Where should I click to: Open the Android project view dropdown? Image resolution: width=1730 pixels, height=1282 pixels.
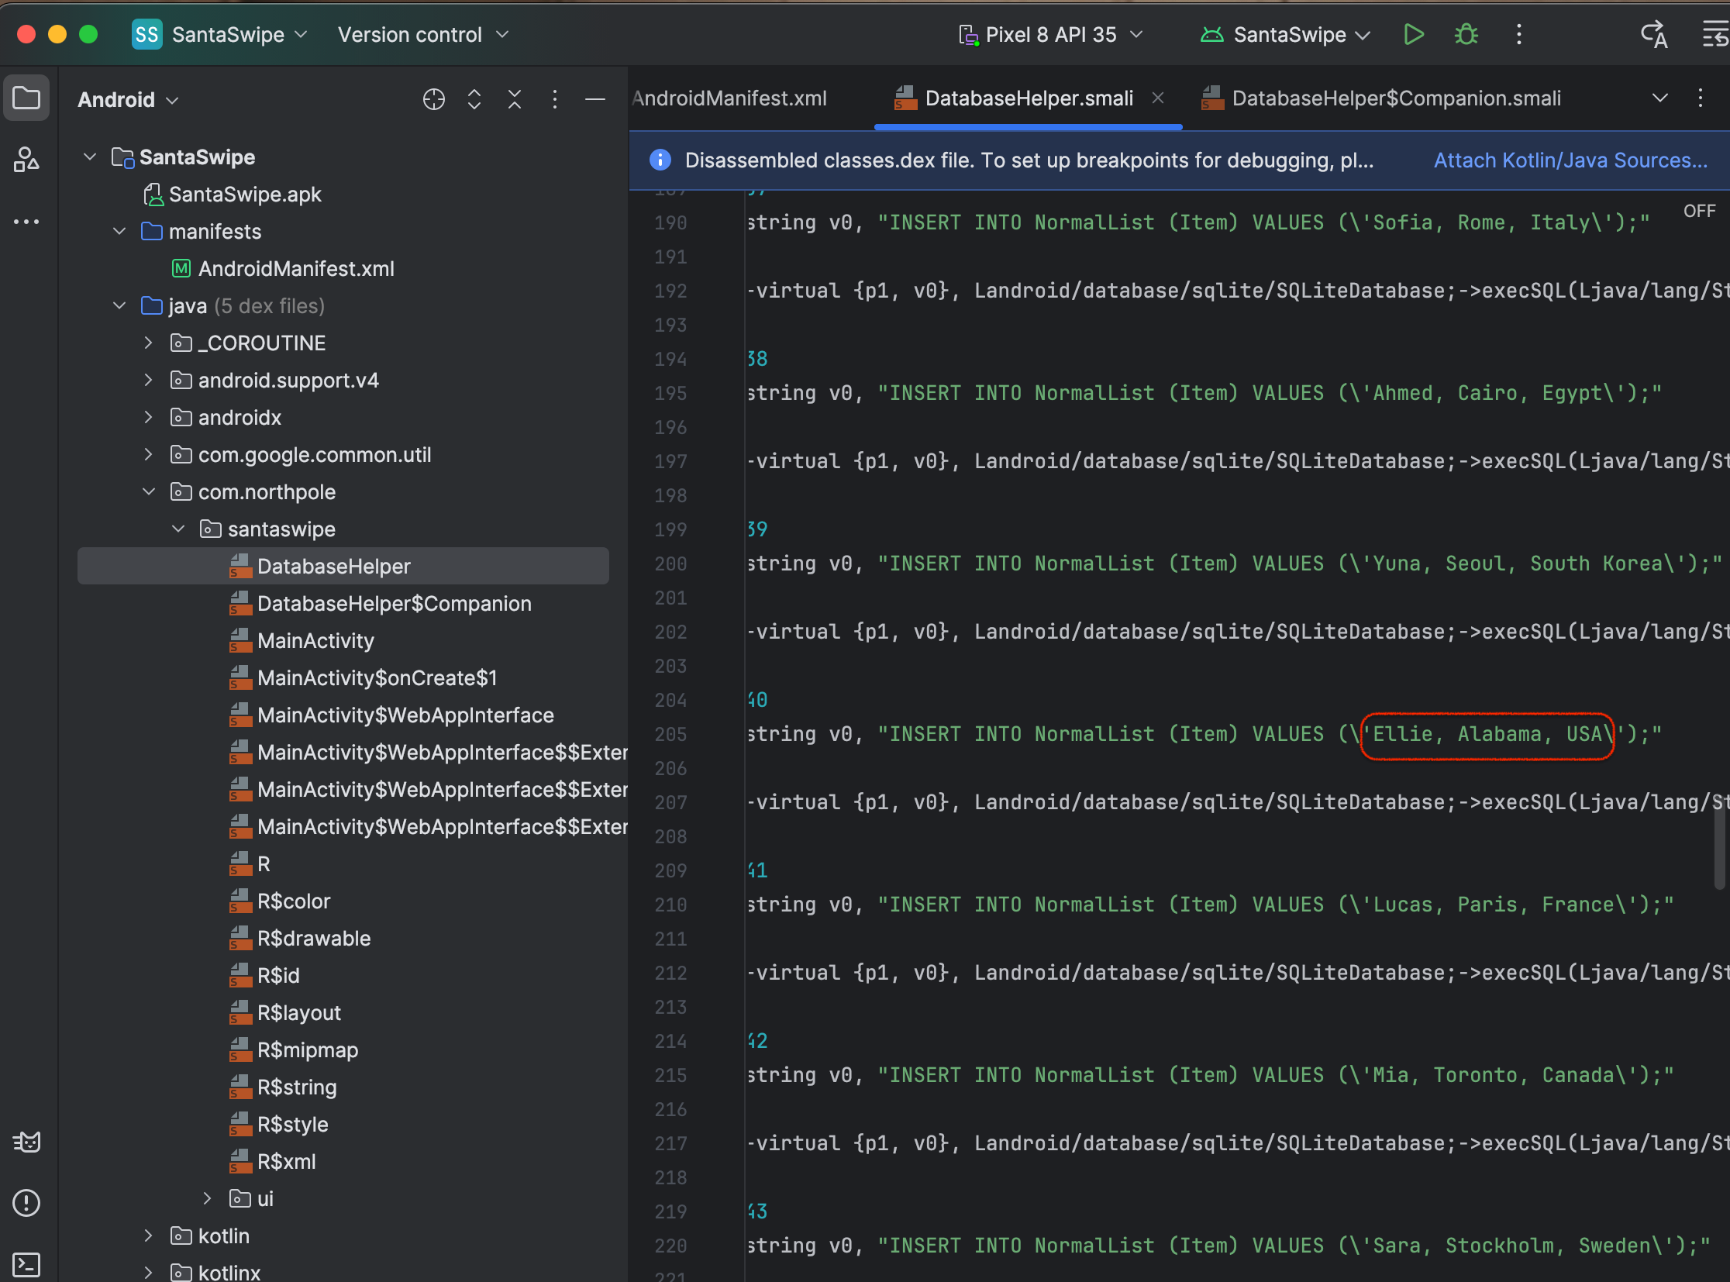pos(128,99)
